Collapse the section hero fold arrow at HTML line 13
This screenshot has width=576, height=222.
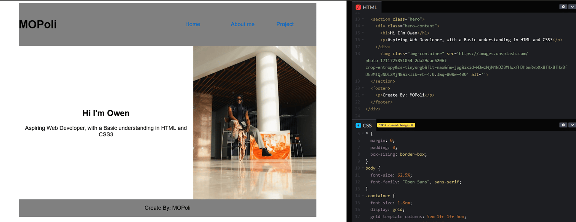[x=363, y=19]
